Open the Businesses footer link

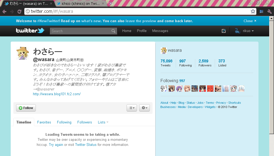pyautogui.click(x=168, y=107)
